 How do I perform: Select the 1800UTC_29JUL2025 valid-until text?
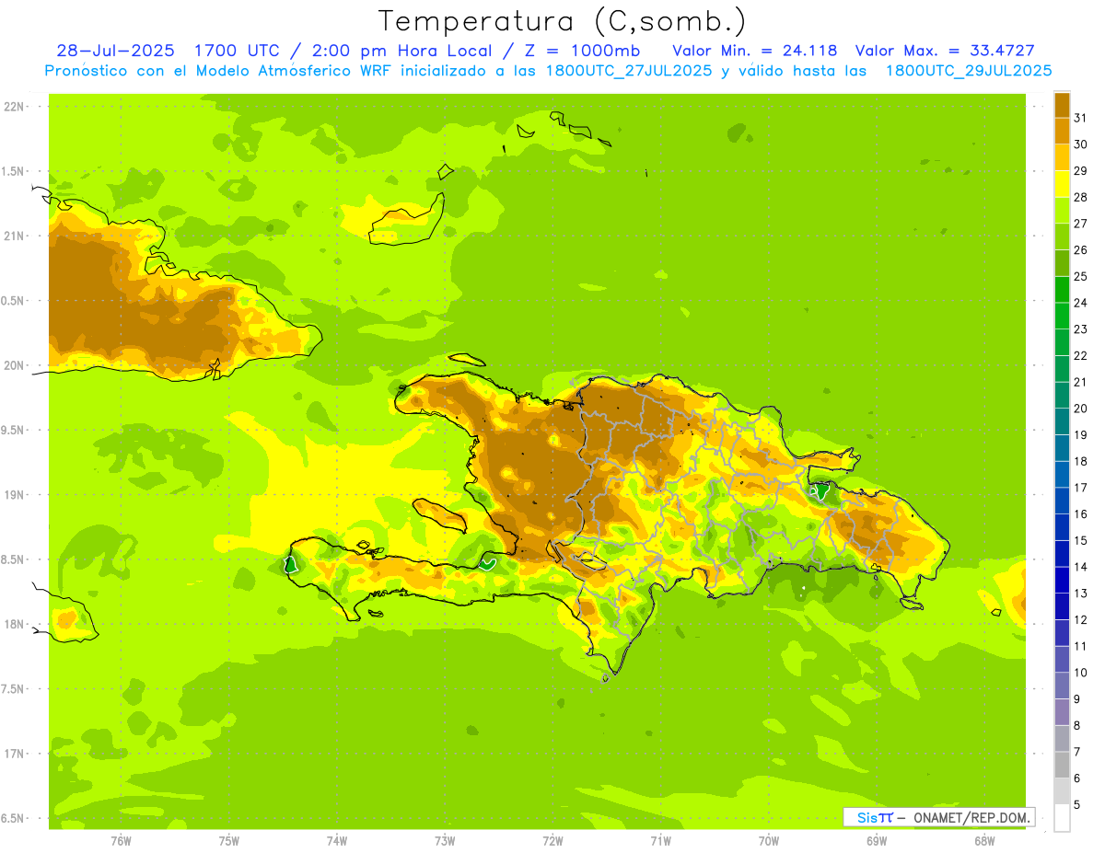(x=969, y=70)
